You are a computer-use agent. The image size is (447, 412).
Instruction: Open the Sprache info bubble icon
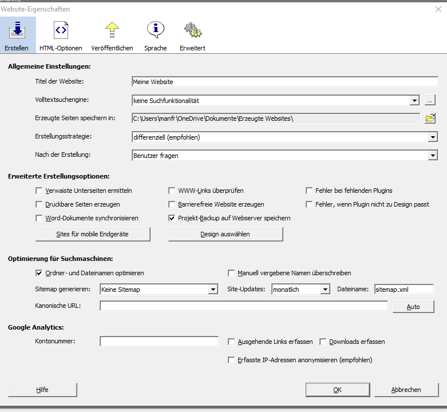[155, 30]
